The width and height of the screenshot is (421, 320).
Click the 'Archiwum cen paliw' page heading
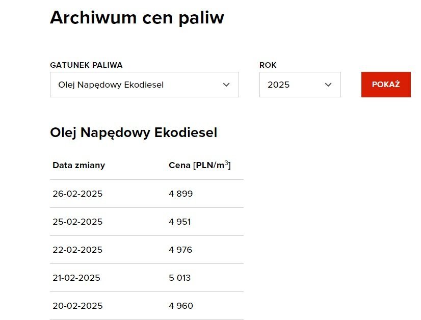[137, 18]
